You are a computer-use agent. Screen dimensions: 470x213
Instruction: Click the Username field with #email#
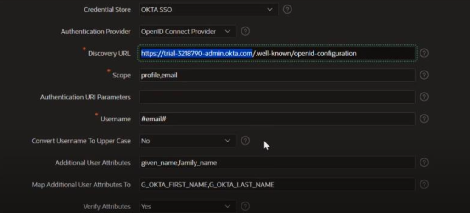(x=277, y=119)
